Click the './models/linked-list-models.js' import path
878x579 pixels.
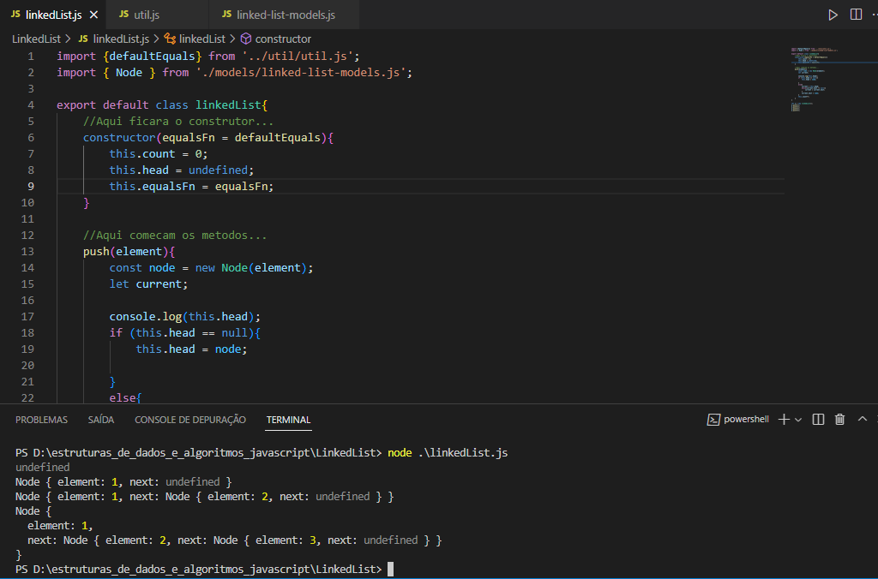(x=301, y=73)
